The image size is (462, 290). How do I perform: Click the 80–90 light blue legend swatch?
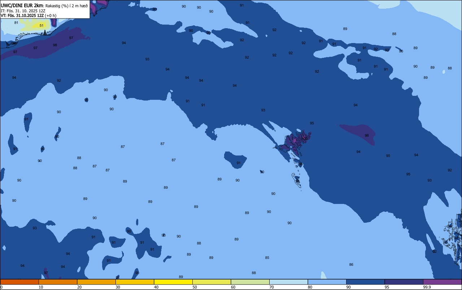327,282
